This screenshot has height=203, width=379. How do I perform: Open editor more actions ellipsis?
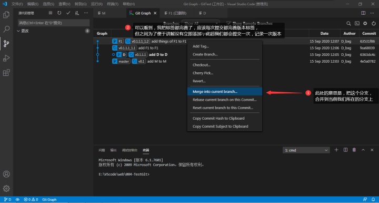(x=372, y=13)
